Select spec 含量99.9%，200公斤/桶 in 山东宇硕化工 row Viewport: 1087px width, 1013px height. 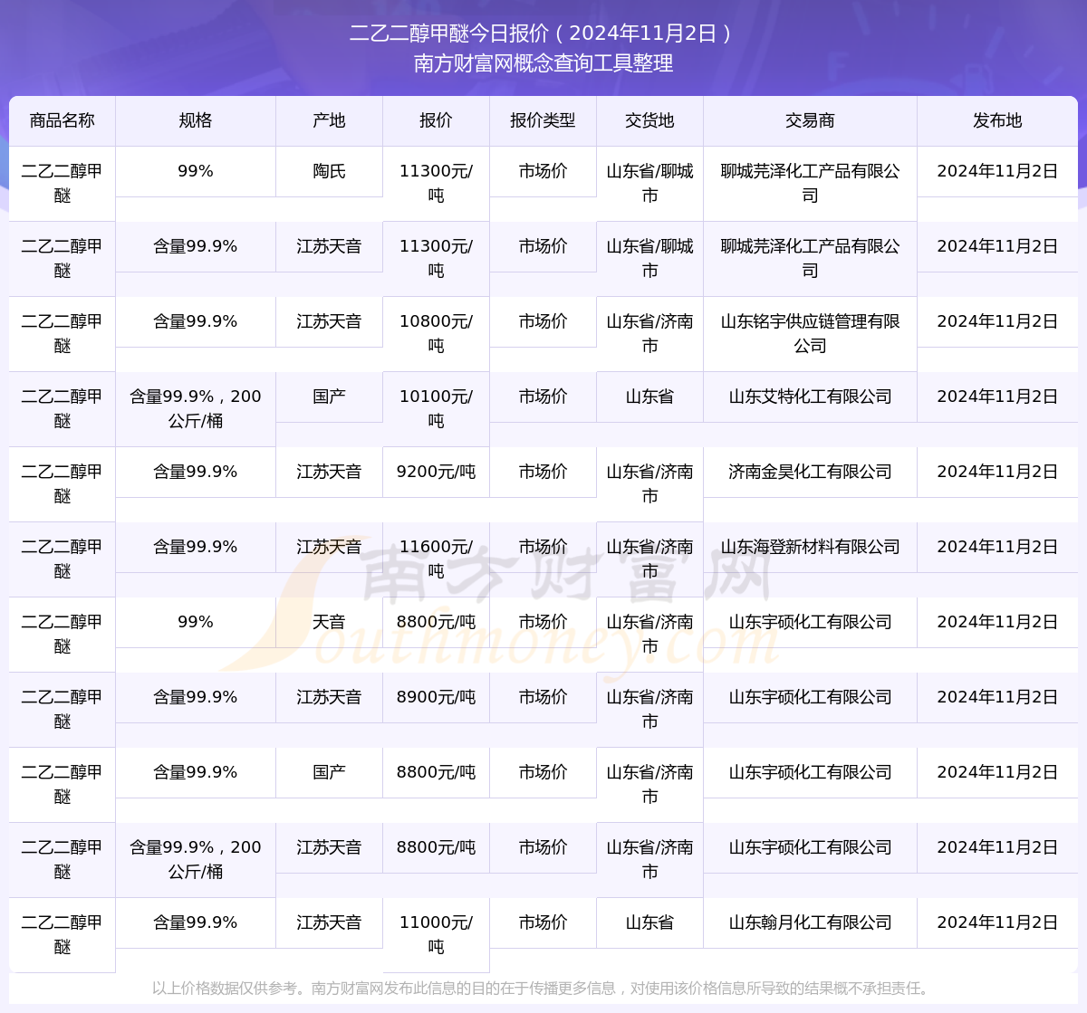point(196,859)
